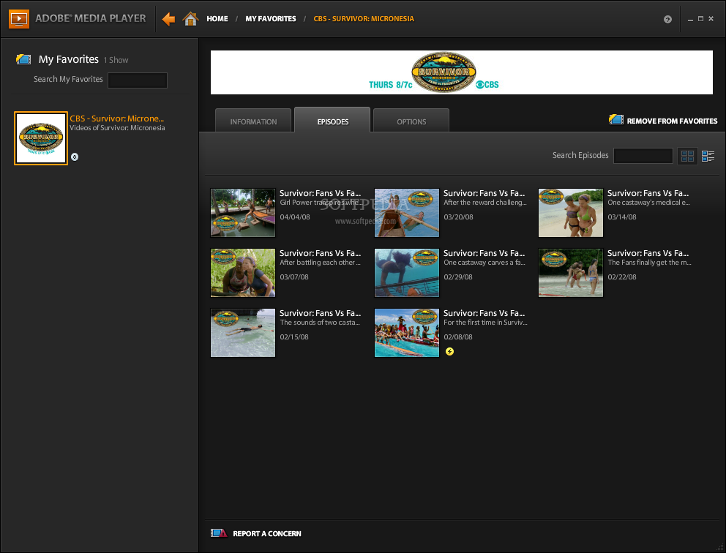Click the yellow lightning icon under 02/08/08

pyautogui.click(x=449, y=351)
